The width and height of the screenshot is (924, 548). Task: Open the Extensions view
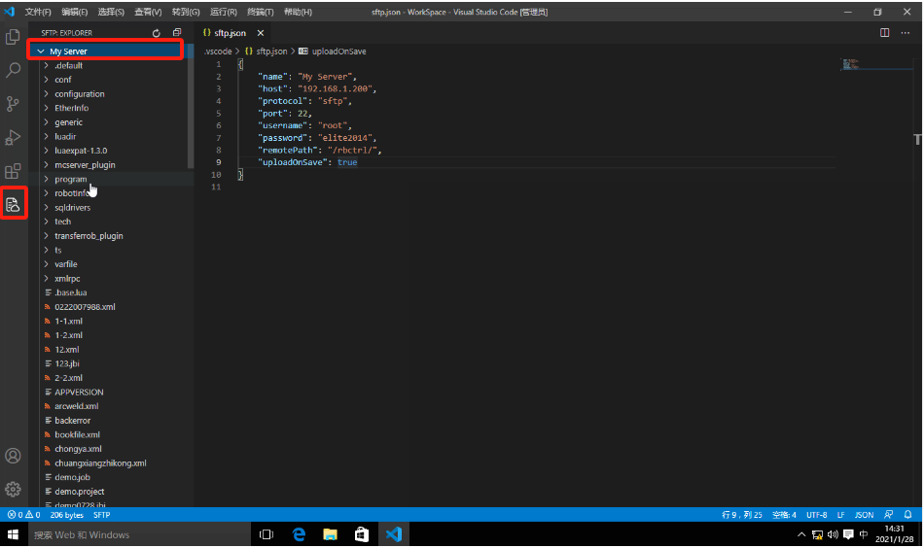click(x=14, y=171)
